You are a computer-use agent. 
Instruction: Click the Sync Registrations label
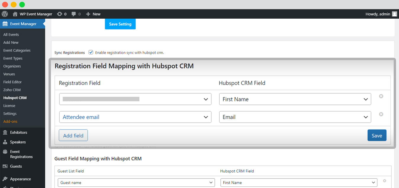(x=70, y=53)
